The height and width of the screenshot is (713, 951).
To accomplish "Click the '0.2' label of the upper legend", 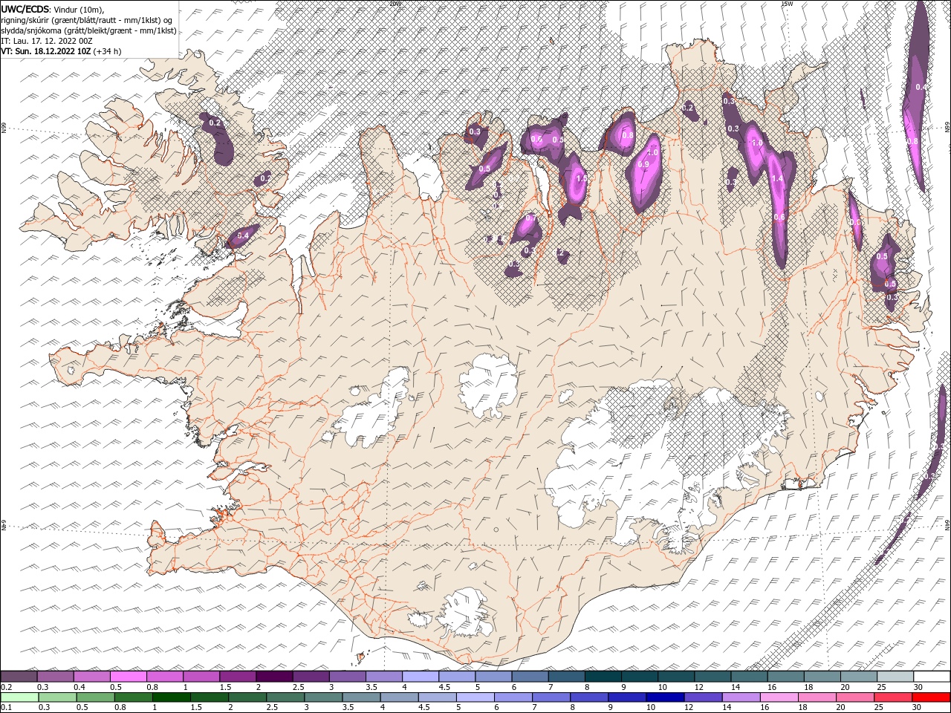I will click(x=7, y=687).
